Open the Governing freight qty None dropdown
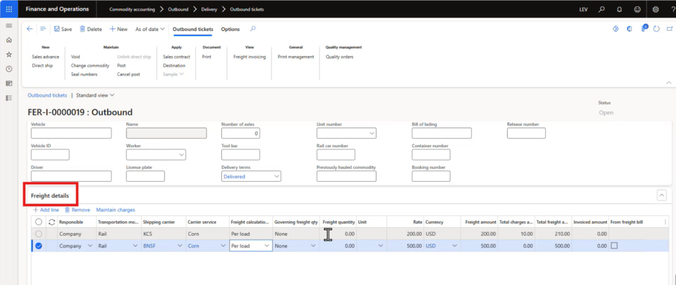 314,246
